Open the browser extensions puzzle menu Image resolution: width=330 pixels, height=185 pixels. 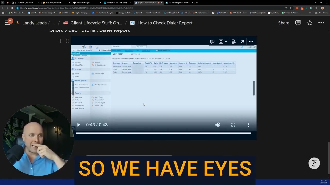(316, 8)
